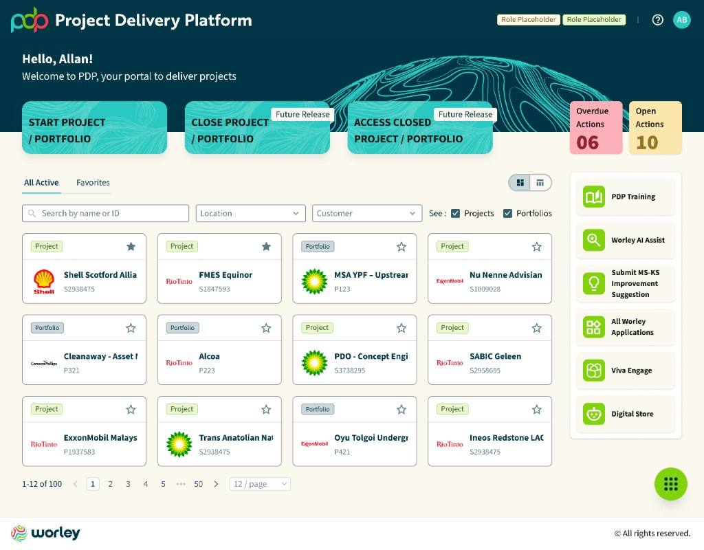The width and height of the screenshot is (704, 550).
Task: Switch to the Favorites tab
Action: [93, 183]
